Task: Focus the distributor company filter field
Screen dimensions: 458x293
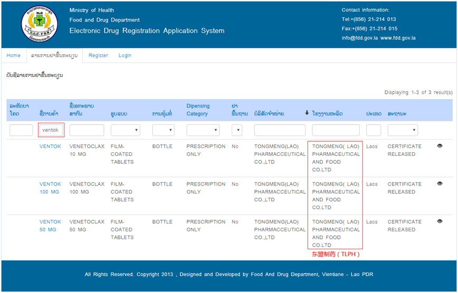Action: click(280, 130)
